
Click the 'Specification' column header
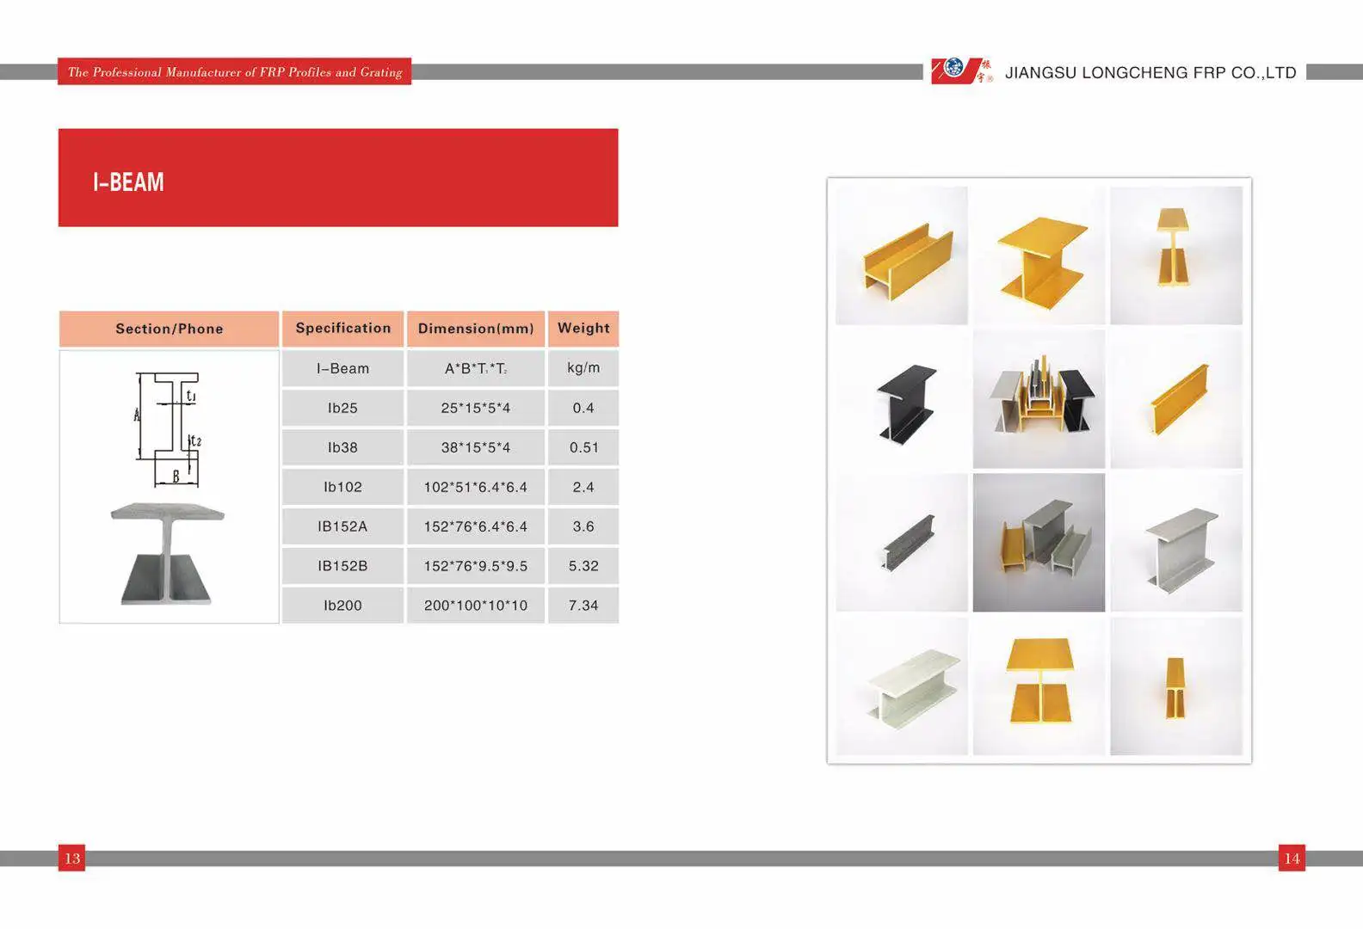click(x=343, y=329)
